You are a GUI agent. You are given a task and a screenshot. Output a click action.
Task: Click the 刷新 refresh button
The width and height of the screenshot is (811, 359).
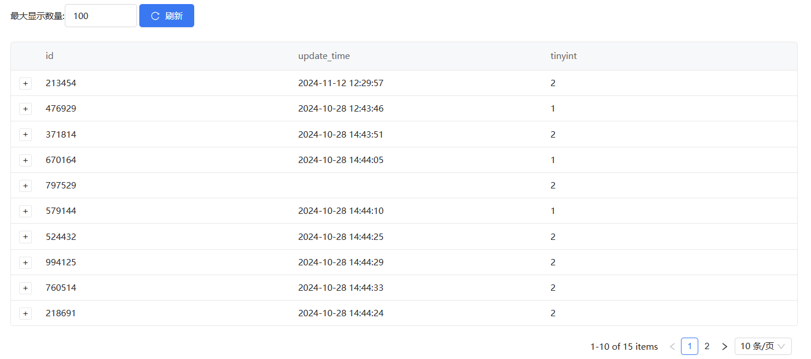[166, 16]
